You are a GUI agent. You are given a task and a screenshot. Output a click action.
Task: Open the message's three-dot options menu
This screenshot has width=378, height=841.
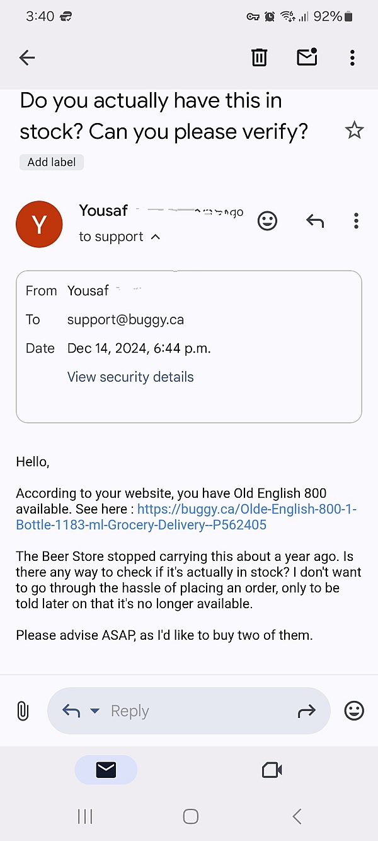pyautogui.click(x=356, y=221)
